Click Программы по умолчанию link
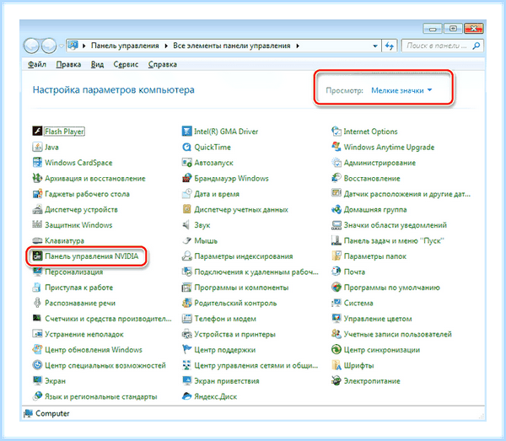The height and width of the screenshot is (441, 506). [x=392, y=288]
